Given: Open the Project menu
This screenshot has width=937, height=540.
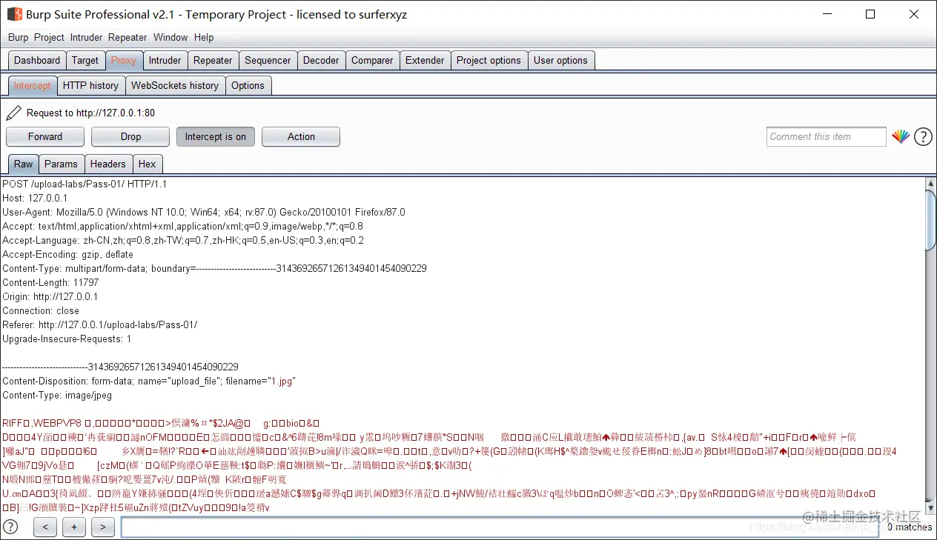Looking at the screenshot, I should pyautogui.click(x=49, y=37).
